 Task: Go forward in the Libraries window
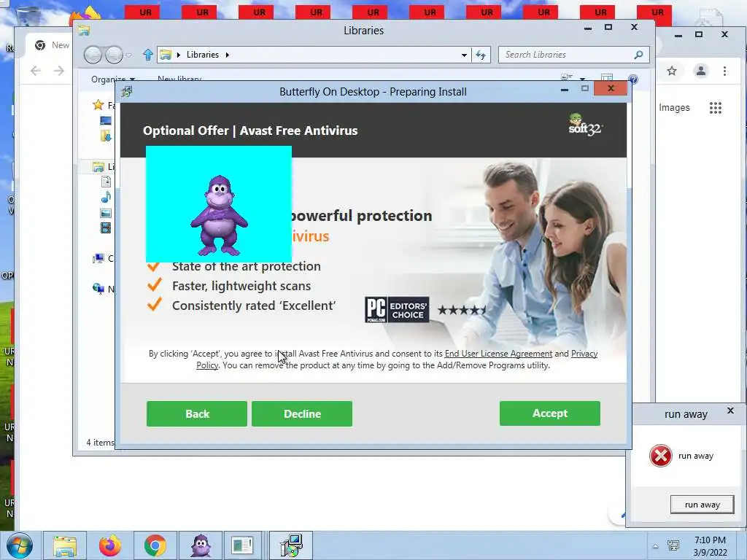click(x=114, y=55)
